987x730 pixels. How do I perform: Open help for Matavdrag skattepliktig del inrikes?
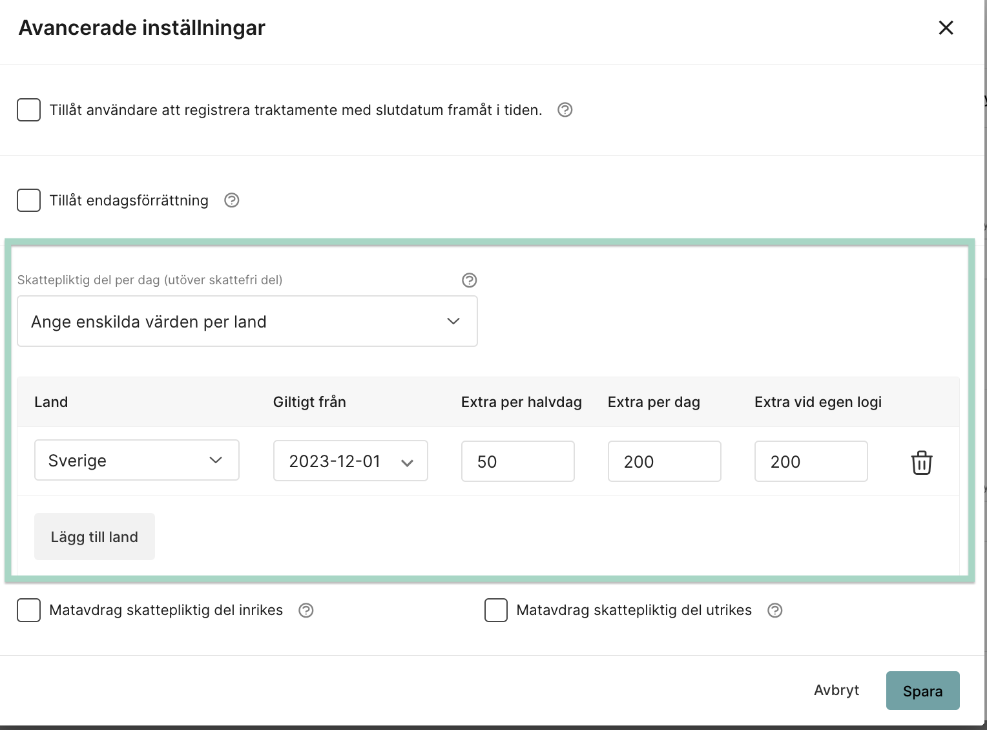(x=306, y=610)
